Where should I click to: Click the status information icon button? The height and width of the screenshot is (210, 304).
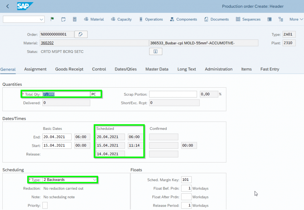tap(156, 52)
